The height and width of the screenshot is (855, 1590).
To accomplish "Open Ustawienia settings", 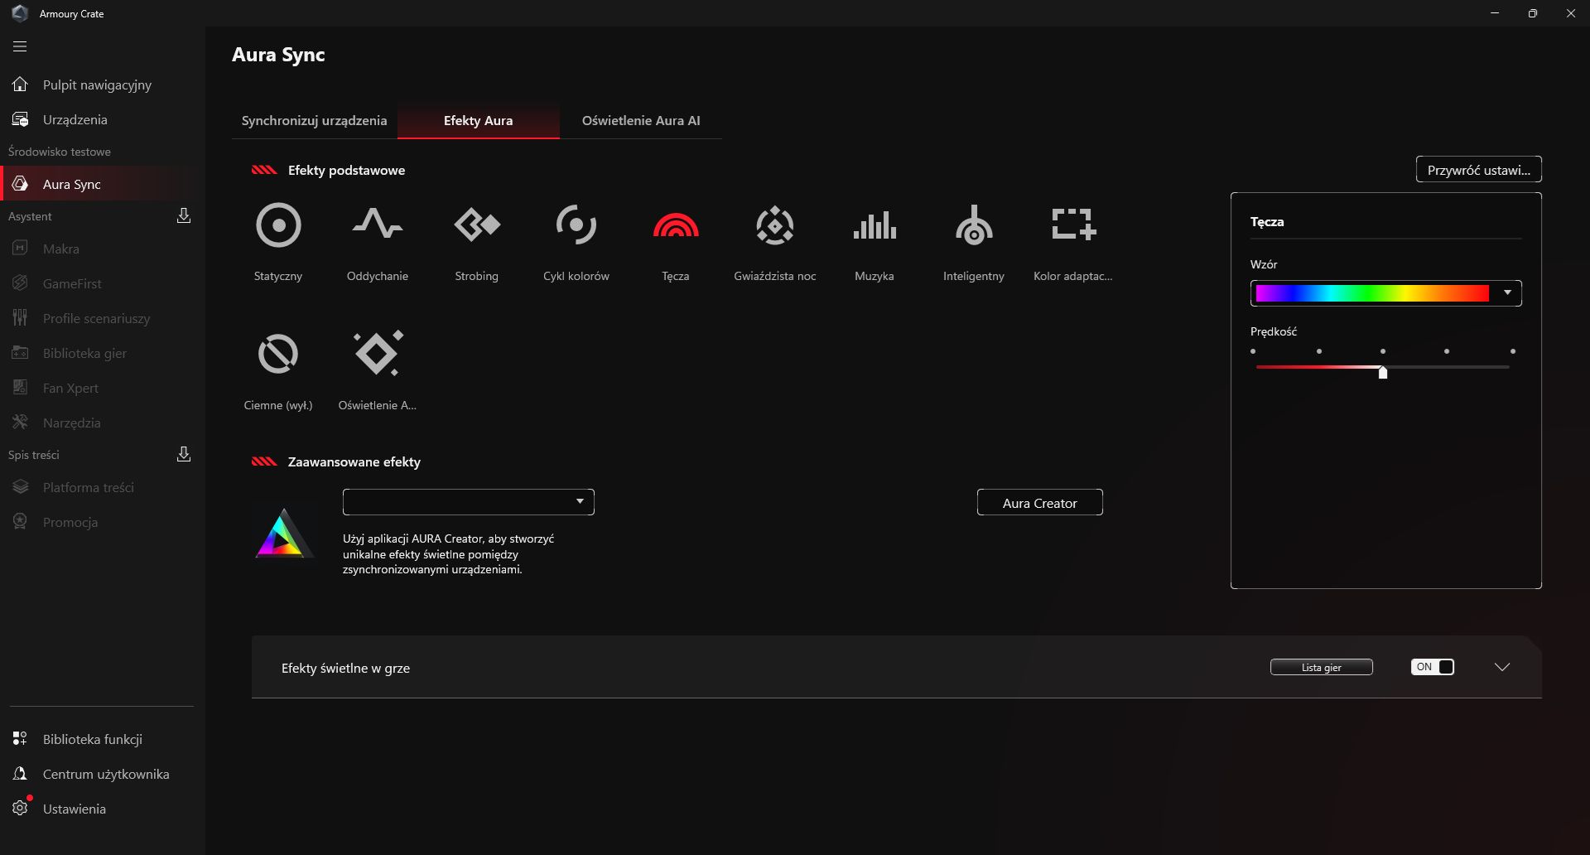I will pyautogui.click(x=103, y=809).
